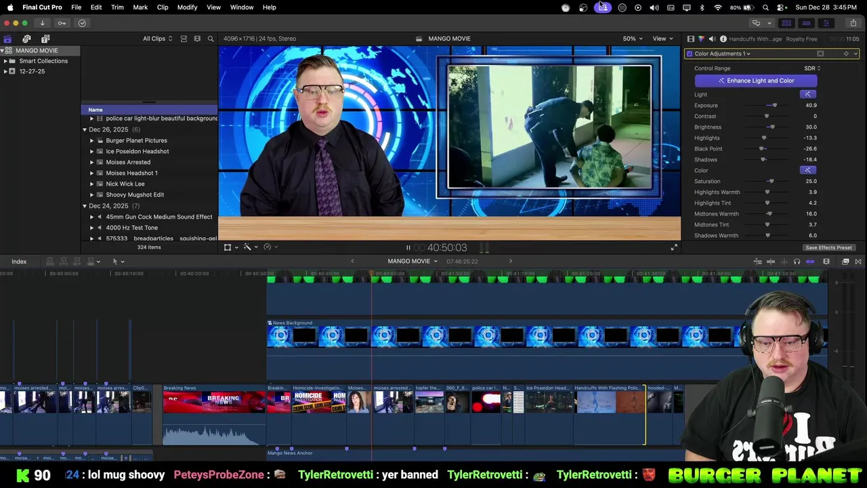Toggle the Browser panel button
Image resolution: width=867 pixels, height=488 pixels.
coord(786,23)
